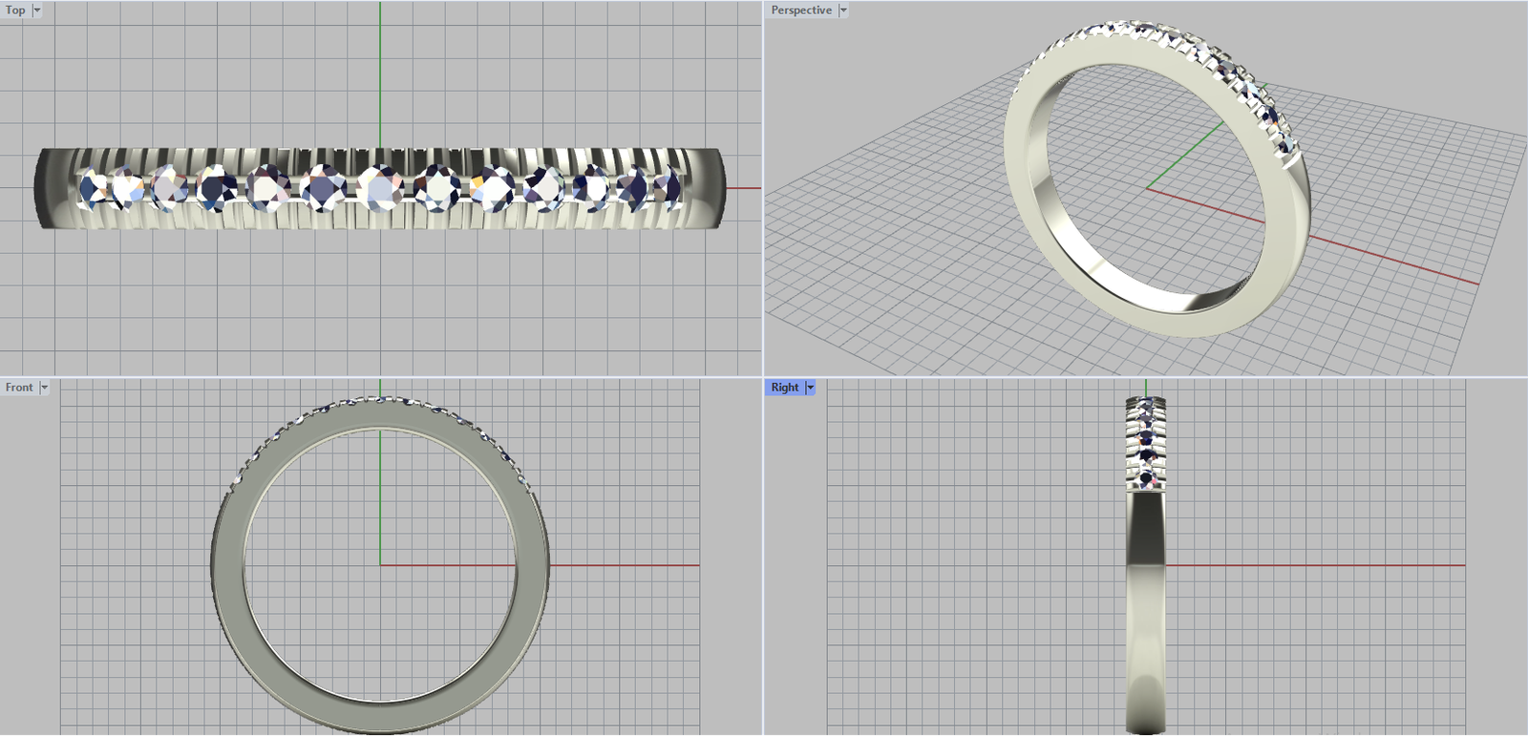Click the ring shank in Right viewport
The width and height of the screenshot is (1528, 737).
(1145, 611)
